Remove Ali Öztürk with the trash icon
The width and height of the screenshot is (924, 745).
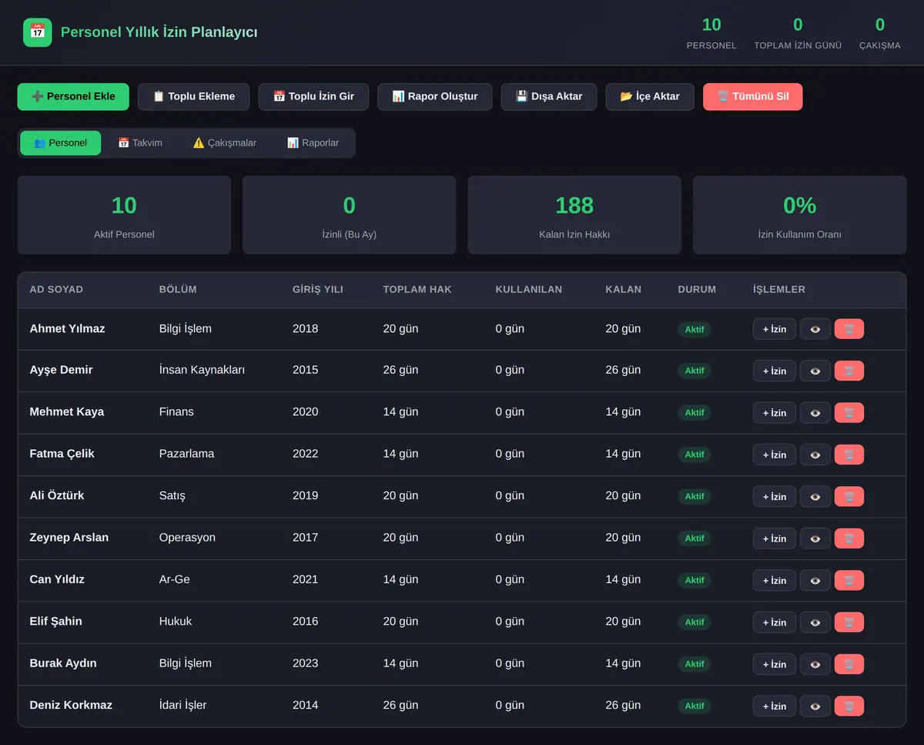[849, 496]
